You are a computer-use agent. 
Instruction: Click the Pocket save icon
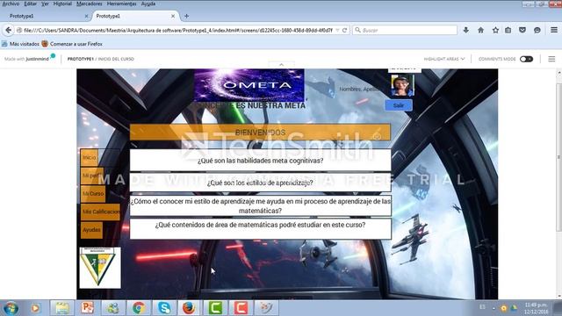[522, 30]
